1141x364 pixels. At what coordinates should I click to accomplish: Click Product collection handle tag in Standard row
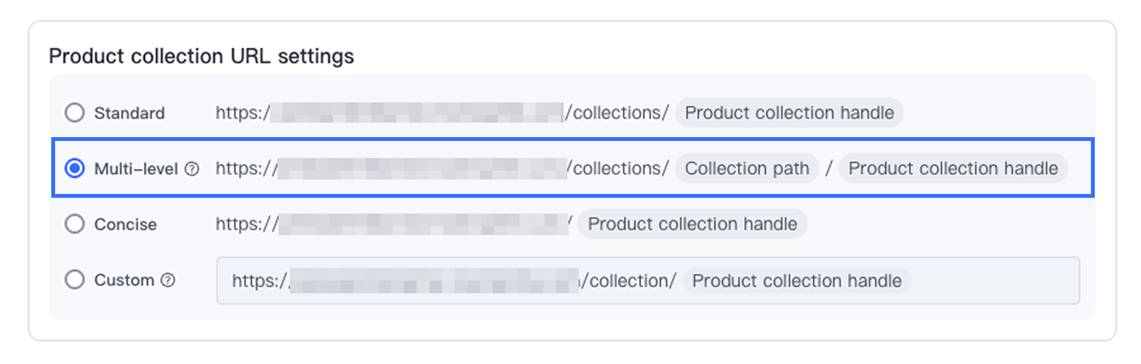(x=790, y=112)
